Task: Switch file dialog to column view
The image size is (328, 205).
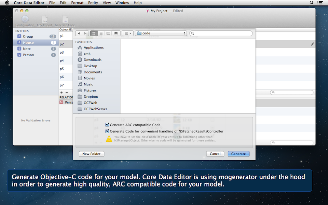Action: tap(108, 33)
